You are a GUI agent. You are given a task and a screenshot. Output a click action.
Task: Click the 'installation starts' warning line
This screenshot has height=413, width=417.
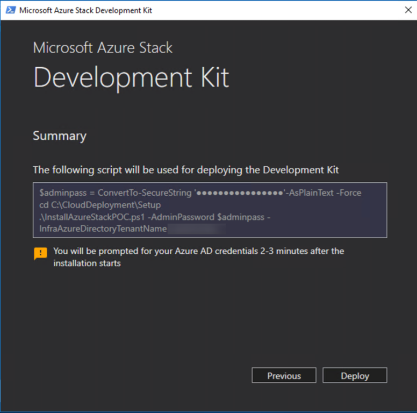tap(87, 264)
